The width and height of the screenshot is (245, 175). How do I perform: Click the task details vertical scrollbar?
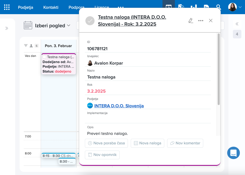tap(218, 69)
